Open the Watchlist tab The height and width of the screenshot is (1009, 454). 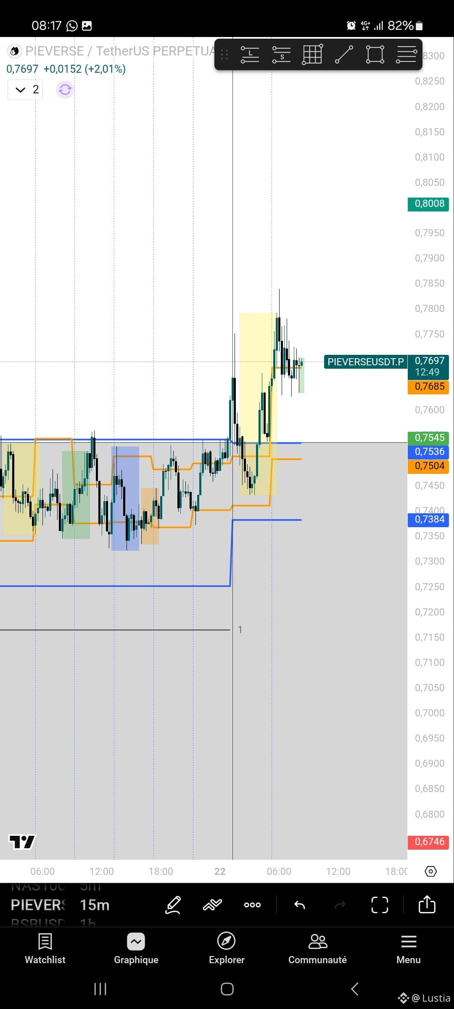(45, 948)
